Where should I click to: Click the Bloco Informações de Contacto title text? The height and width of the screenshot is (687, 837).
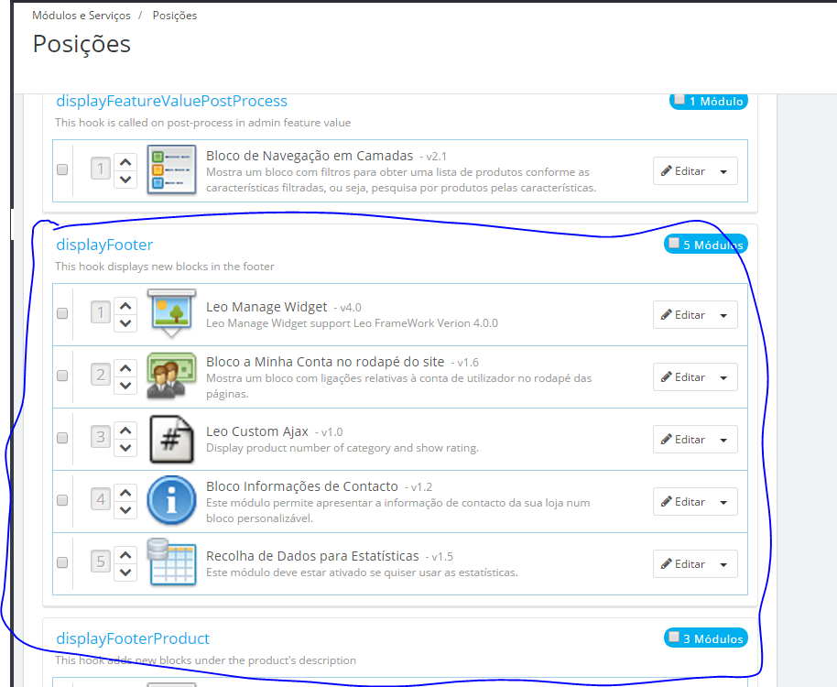click(302, 486)
